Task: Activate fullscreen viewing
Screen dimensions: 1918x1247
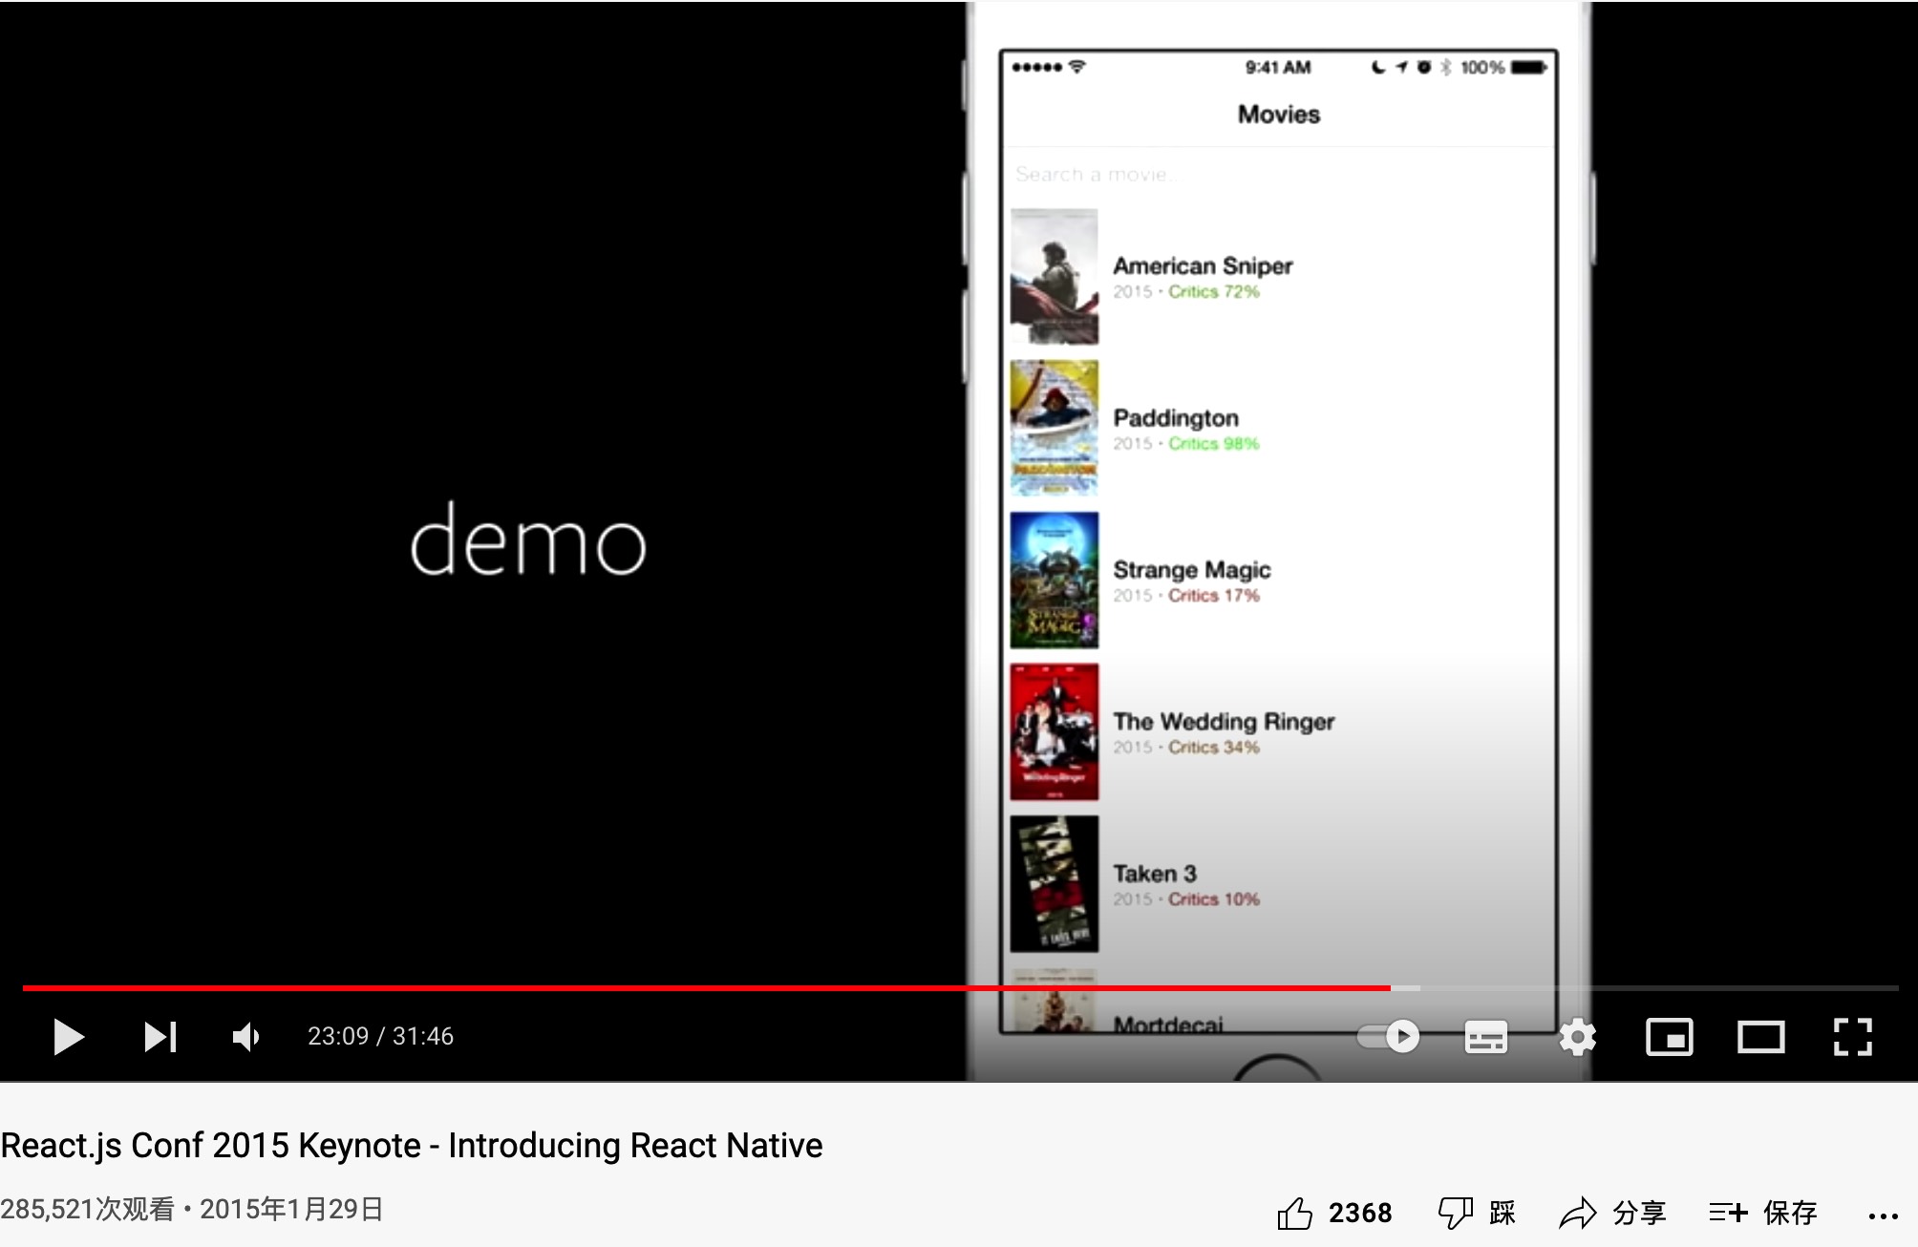Action: pyautogui.click(x=1851, y=1036)
